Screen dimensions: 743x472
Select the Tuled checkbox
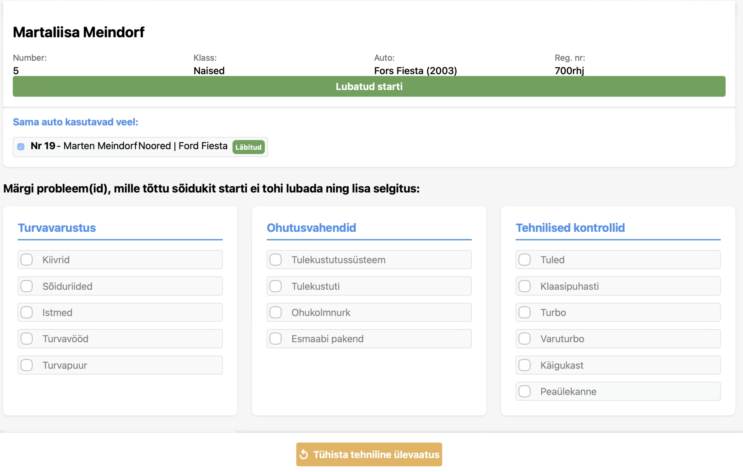point(524,259)
